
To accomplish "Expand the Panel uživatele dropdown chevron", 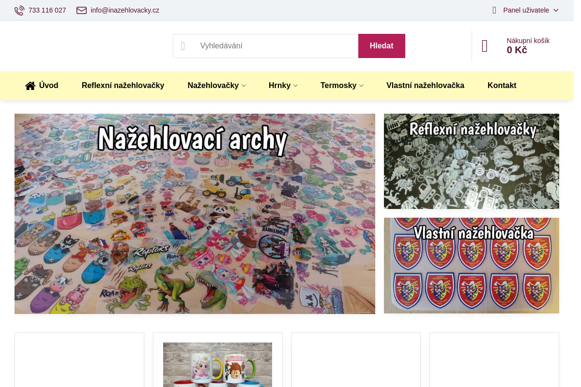I will tap(556, 10).
